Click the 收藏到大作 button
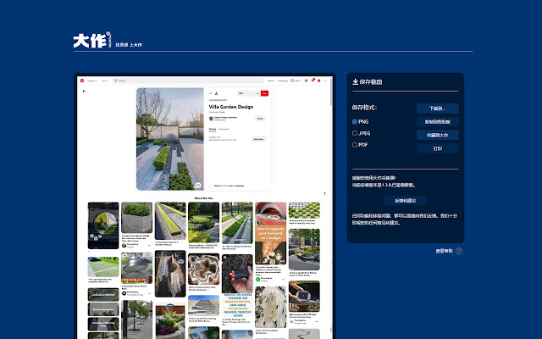The width and height of the screenshot is (542, 339). [437, 134]
